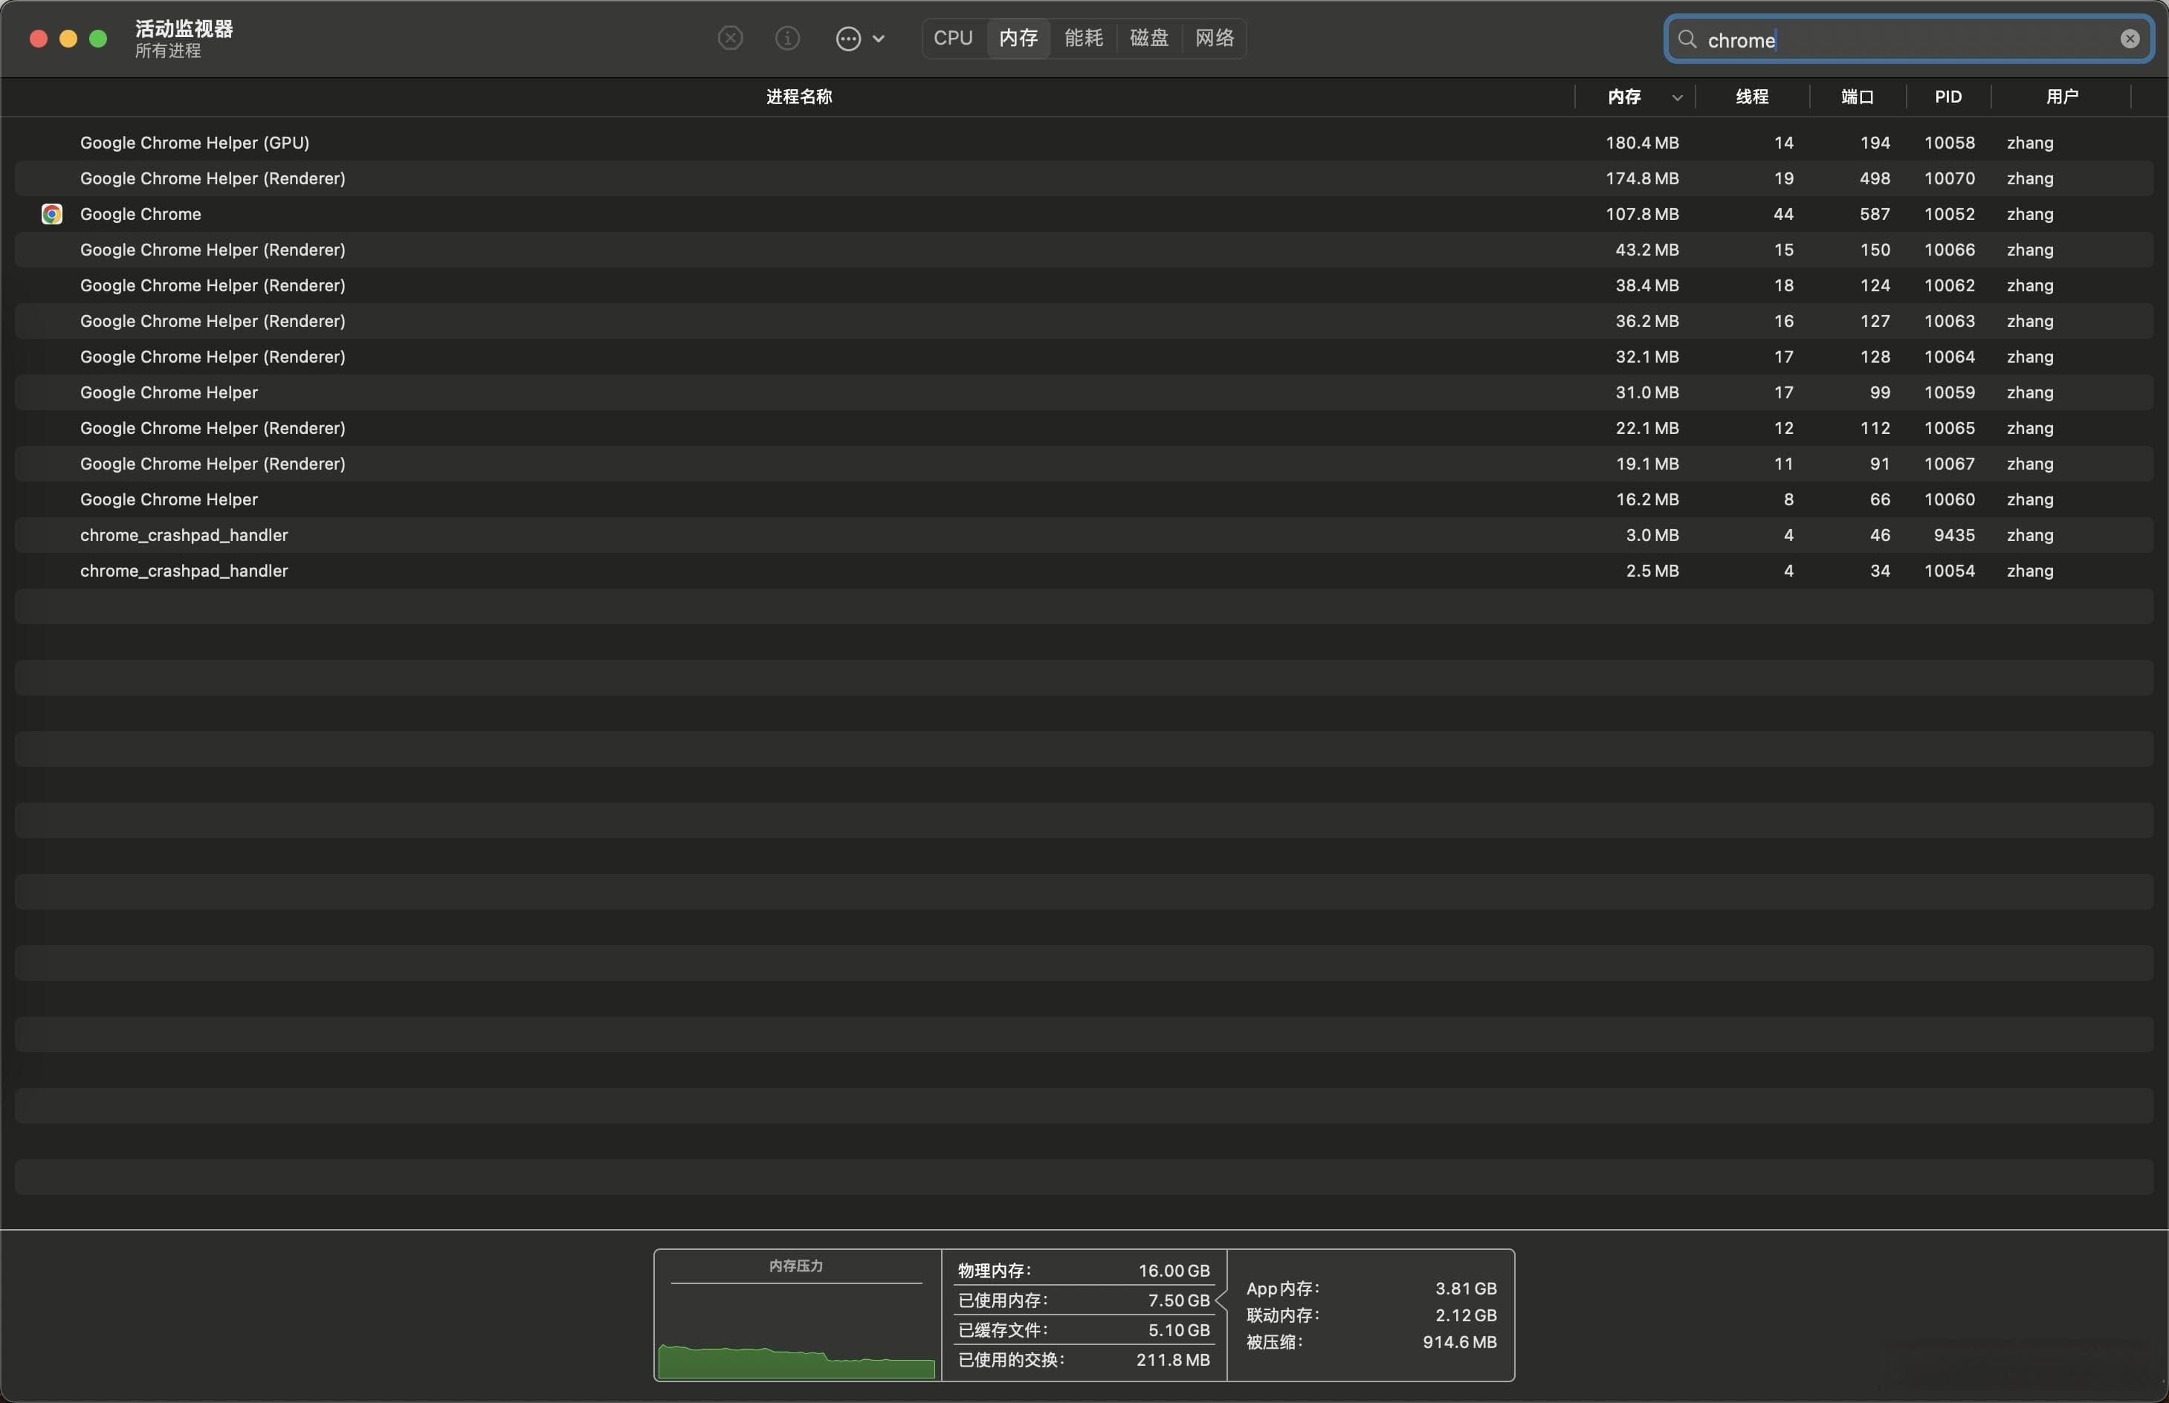Click port count 587 value
The height and width of the screenshot is (1403, 2169).
tap(1874, 214)
